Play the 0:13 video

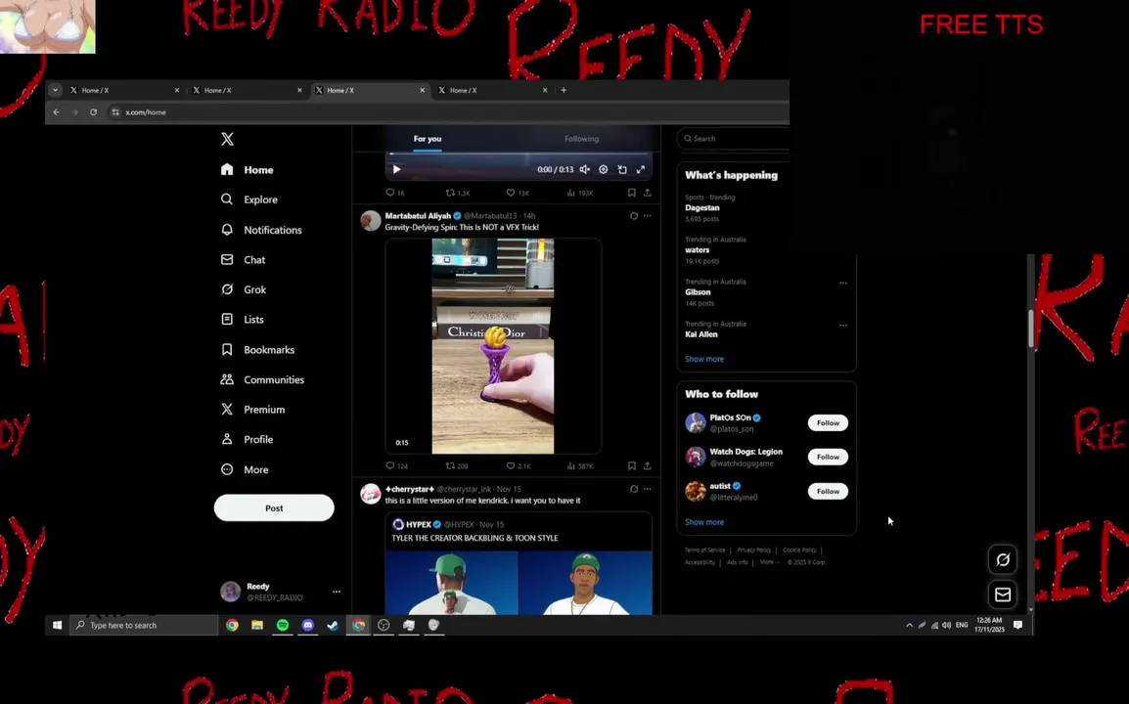(397, 170)
